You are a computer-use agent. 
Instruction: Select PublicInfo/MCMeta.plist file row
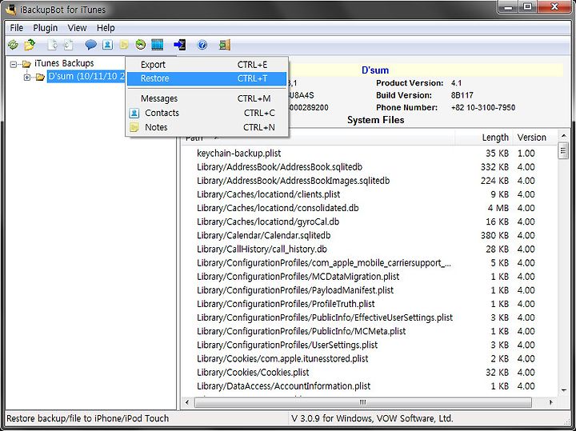pyautogui.click(x=370, y=331)
